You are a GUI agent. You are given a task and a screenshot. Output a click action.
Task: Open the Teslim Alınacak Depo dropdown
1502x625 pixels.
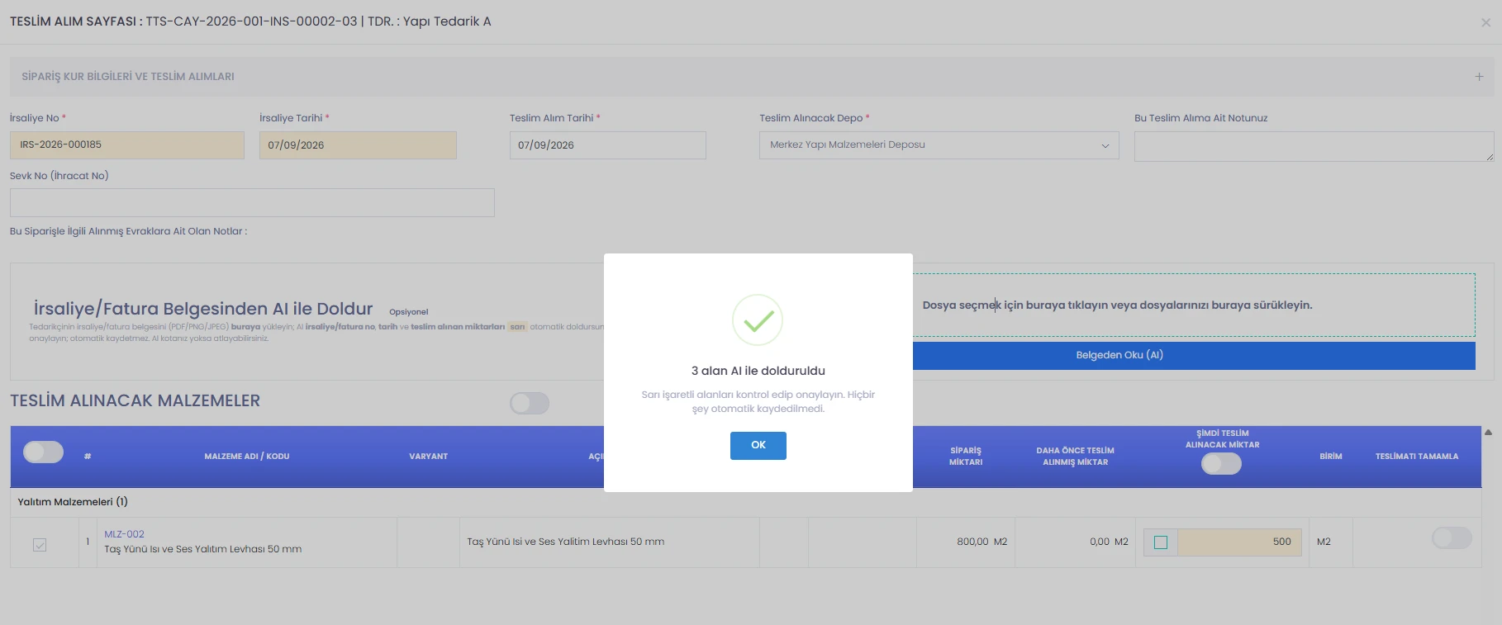point(939,145)
